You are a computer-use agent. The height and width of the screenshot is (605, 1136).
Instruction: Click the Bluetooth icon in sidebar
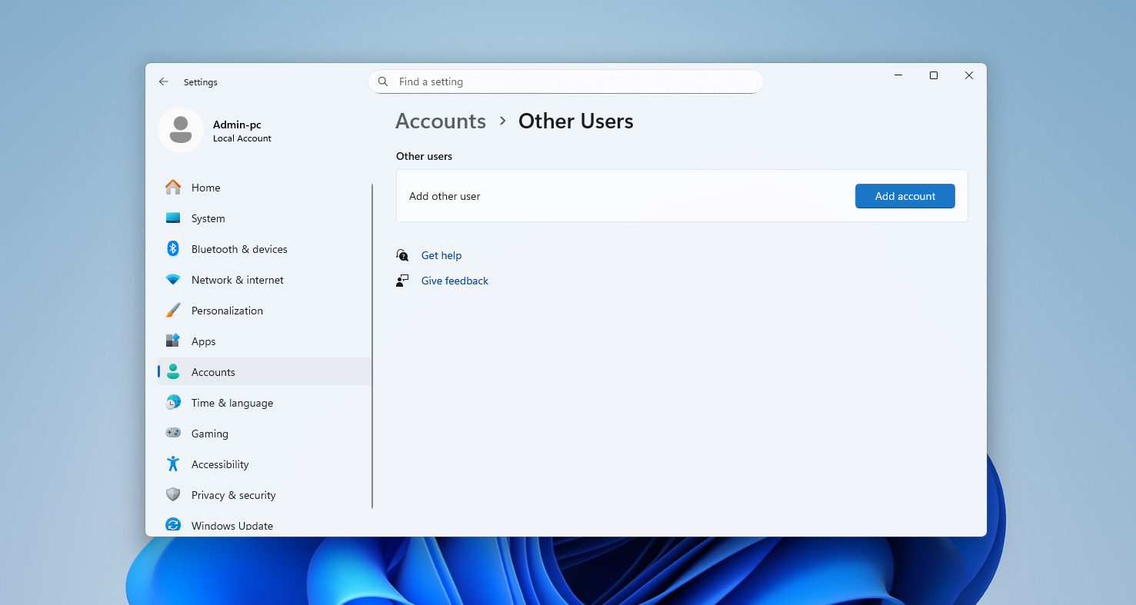point(173,249)
